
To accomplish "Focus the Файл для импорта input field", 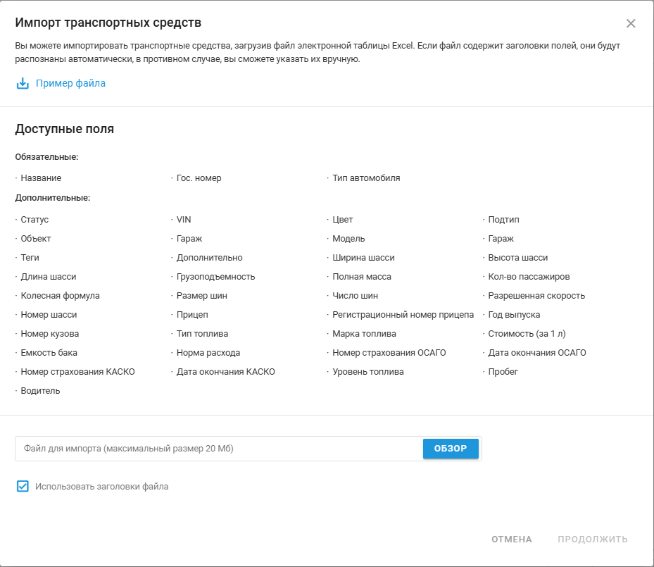I will pos(218,449).
